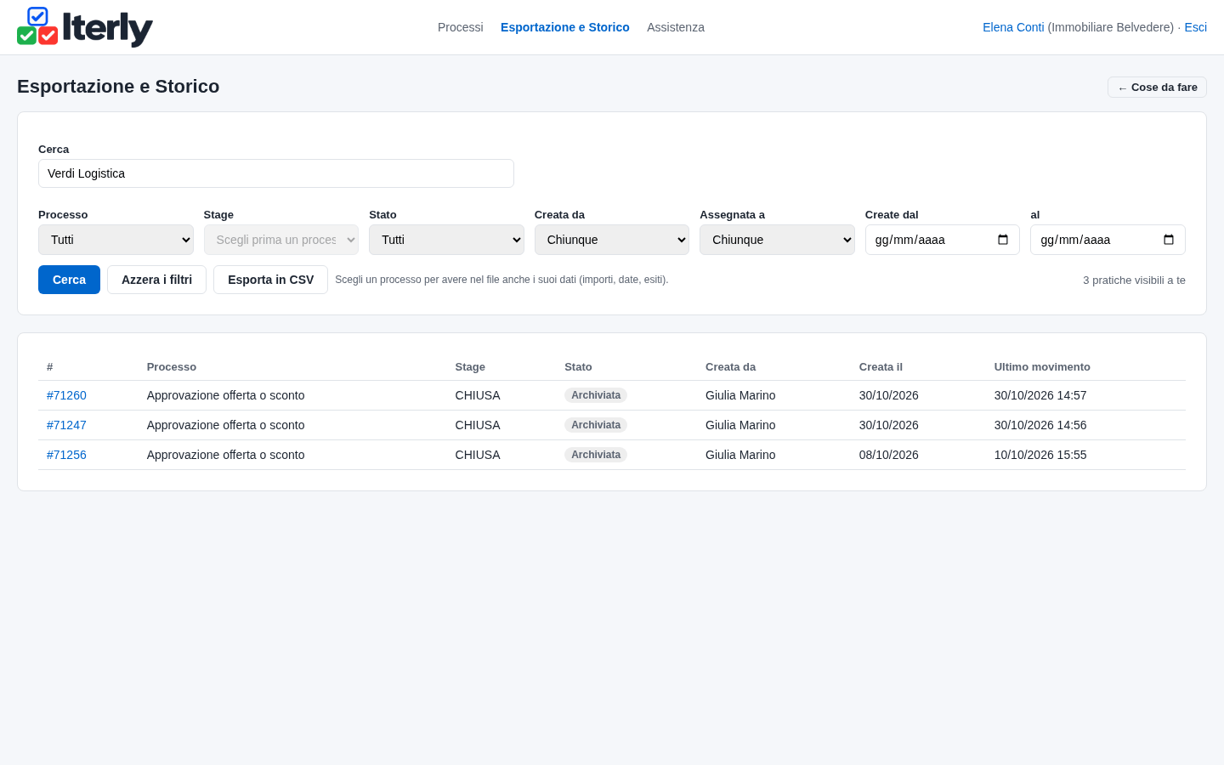
Task: Open practice link #71247
Action: tap(66, 425)
